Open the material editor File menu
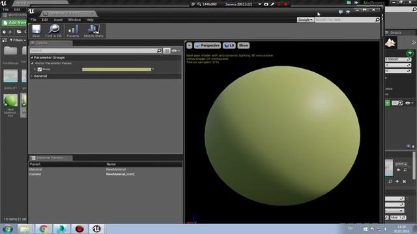 point(33,19)
